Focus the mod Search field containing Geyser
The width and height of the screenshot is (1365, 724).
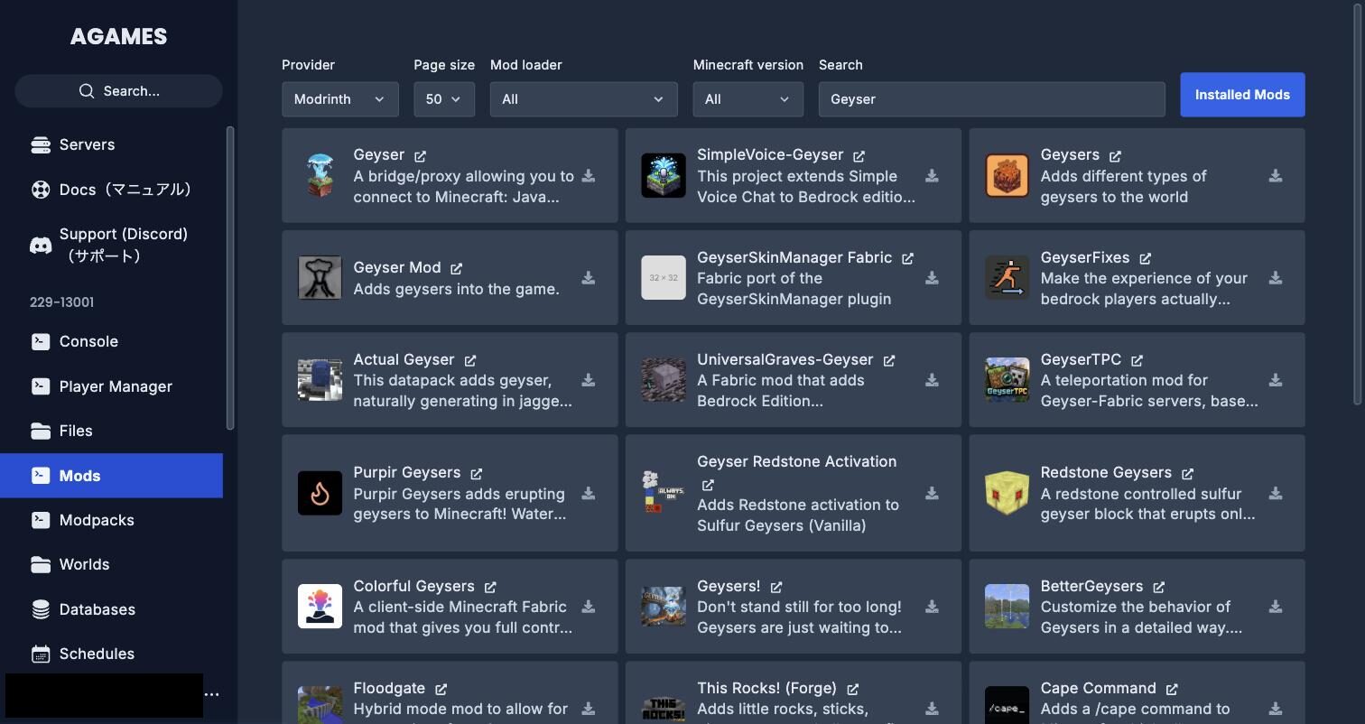(992, 99)
